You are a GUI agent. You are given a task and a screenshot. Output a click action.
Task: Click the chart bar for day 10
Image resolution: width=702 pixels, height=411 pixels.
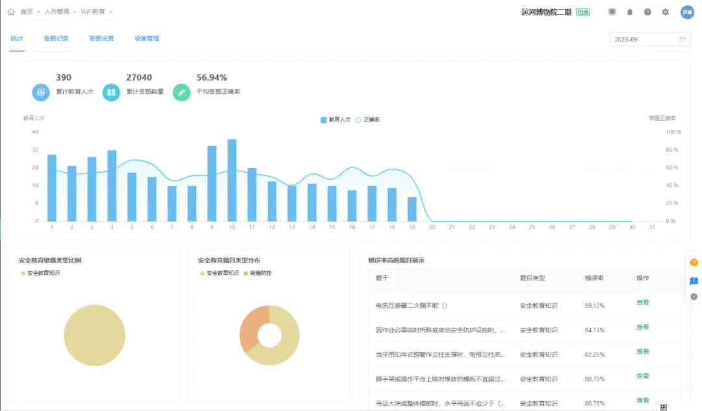coord(232,181)
